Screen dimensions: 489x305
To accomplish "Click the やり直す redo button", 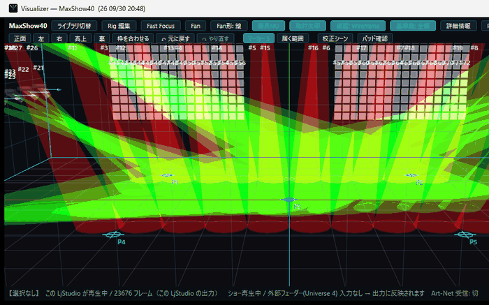I will (x=215, y=38).
